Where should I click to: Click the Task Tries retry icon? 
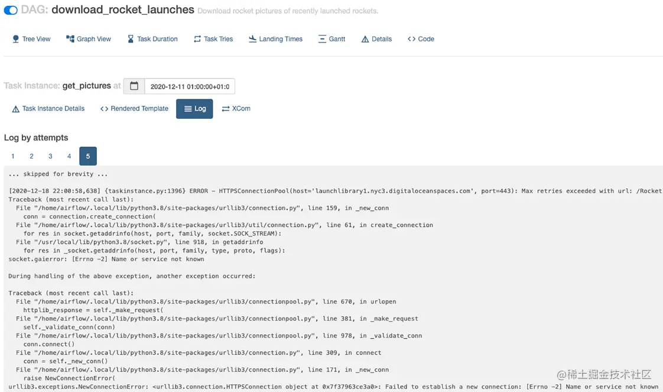(197, 39)
